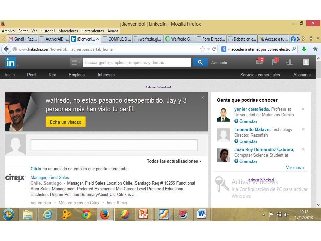Viewport: 321px width, 241px height.
Task: Dismiss Juan Rey Hernandez Cabrera suggestion
Action: 303,149
